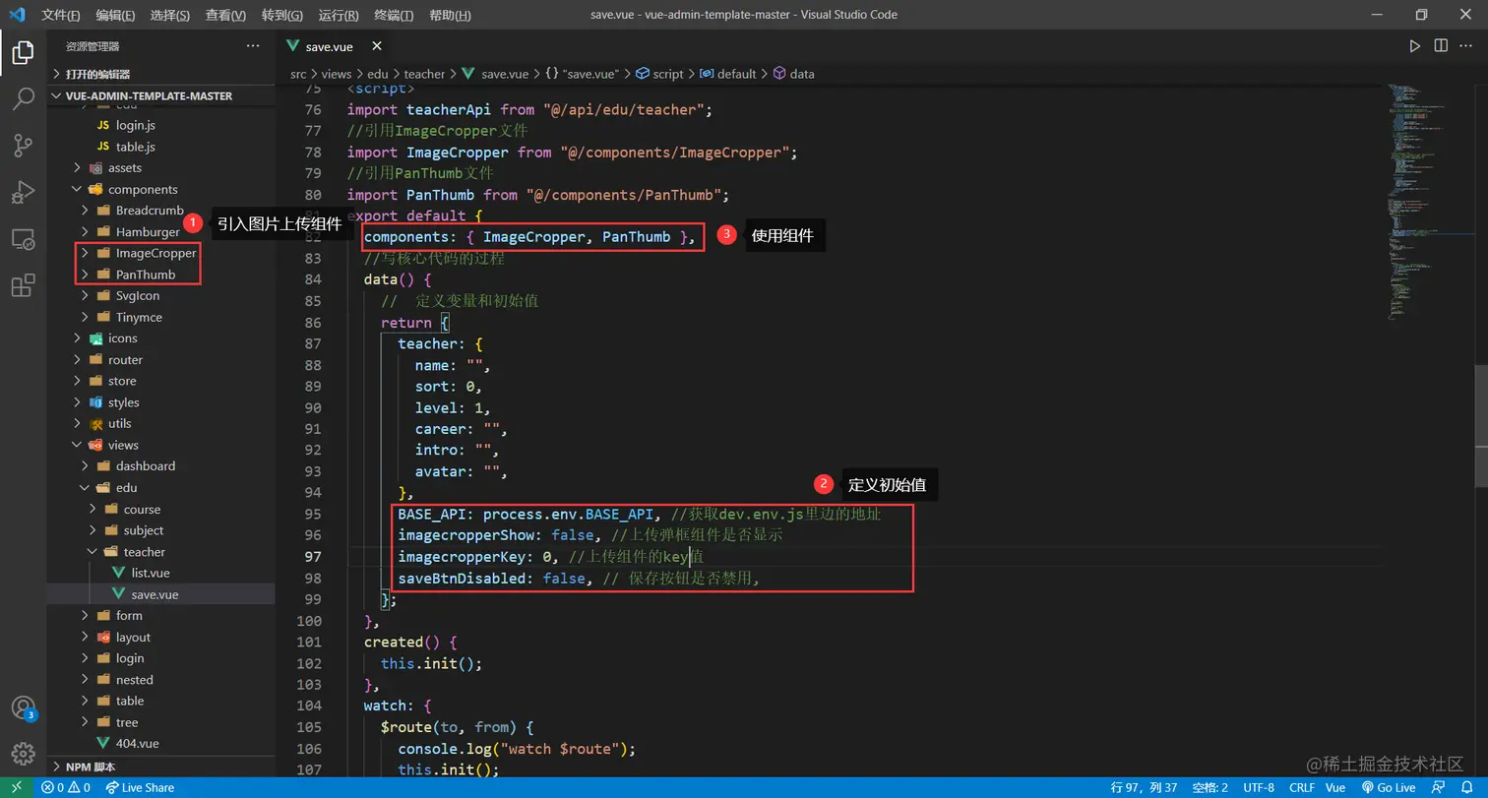This screenshot has width=1488, height=798.
Task: Click VS Code logo in title bar
Action: coord(17,15)
